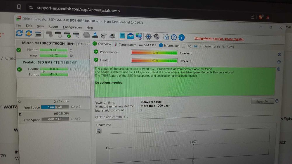Click the blue envelope send-mail icon
292x164 pixels.
pyautogui.click(x=131, y=36)
